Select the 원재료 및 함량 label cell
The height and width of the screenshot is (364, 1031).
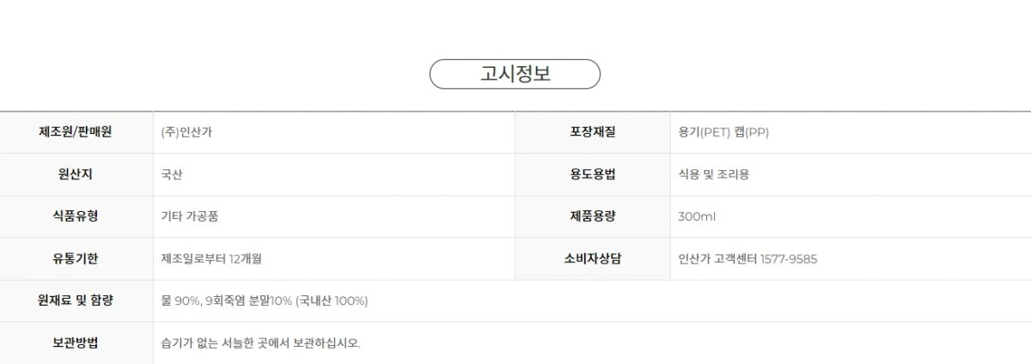(x=76, y=300)
